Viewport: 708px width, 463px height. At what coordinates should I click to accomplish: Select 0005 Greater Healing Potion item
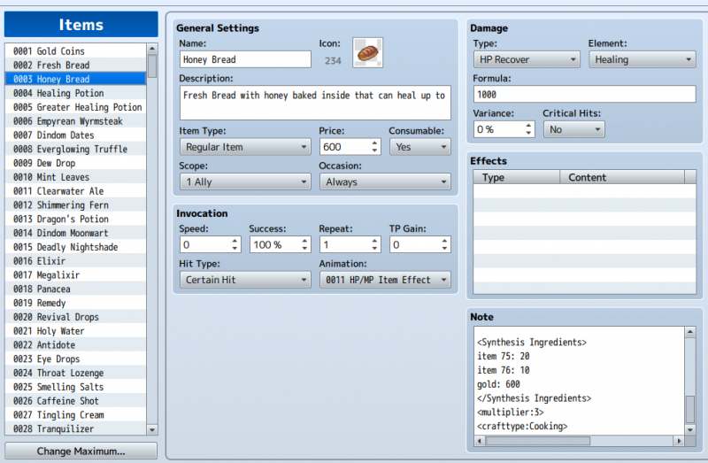pyautogui.click(x=75, y=107)
